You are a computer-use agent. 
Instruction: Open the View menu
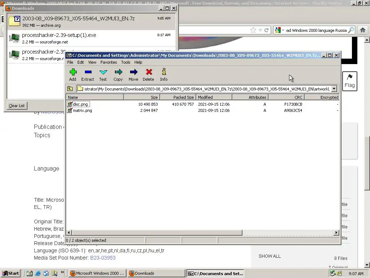click(92, 62)
